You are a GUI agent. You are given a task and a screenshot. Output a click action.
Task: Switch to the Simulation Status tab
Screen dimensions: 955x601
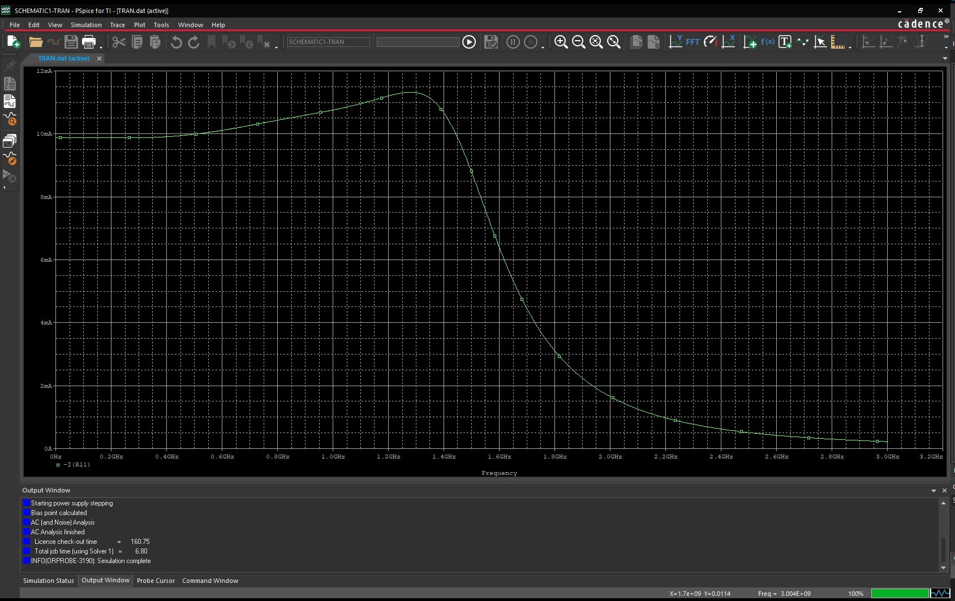[x=49, y=581]
